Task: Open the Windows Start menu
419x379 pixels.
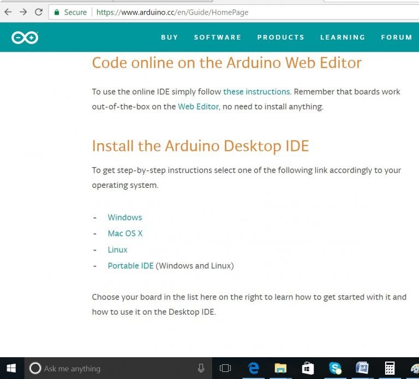Action: click(11, 368)
